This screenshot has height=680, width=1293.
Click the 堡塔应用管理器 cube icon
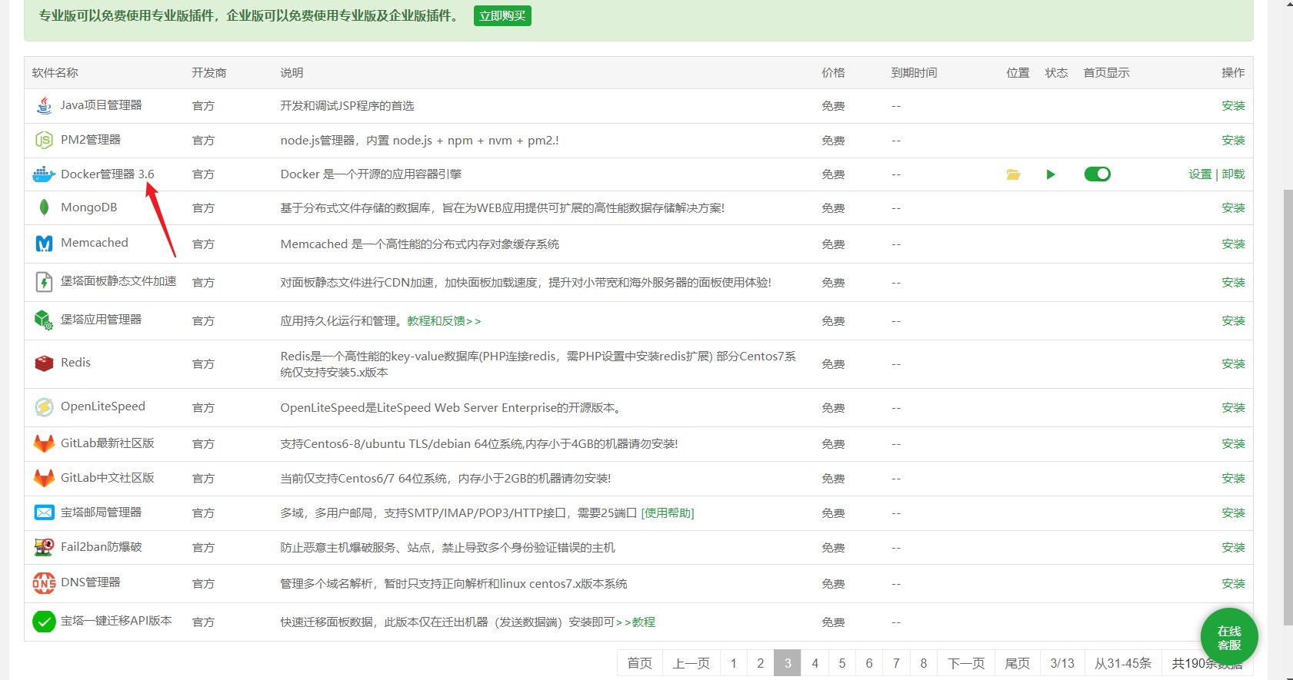(x=44, y=320)
